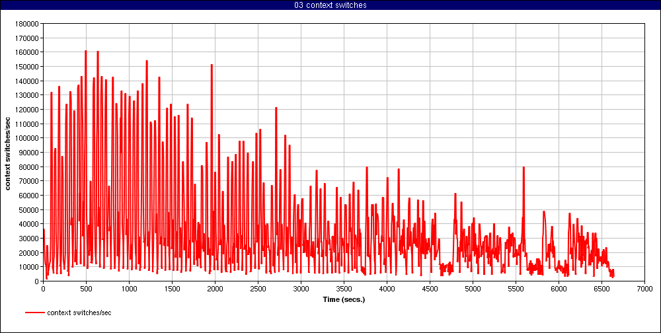Select the 110000 y-axis value
The width and height of the screenshot is (661, 333).
[x=26, y=124]
